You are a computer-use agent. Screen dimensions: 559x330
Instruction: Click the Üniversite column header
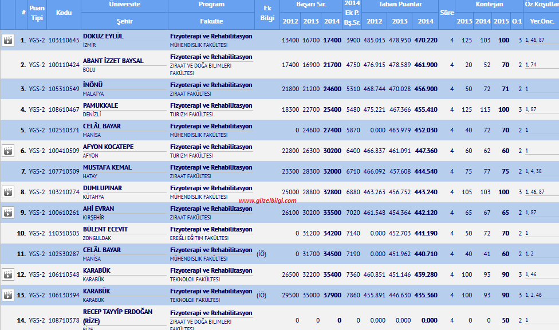pyautogui.click(x=124, y=5)
